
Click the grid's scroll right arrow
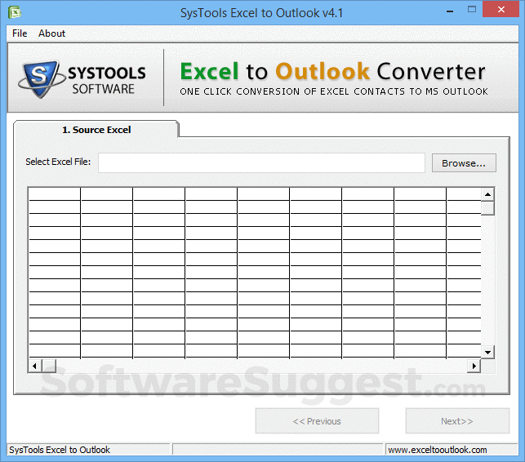click(474, 366)
